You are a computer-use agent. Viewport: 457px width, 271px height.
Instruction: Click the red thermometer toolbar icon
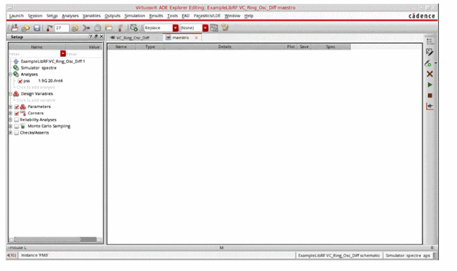coord(120,28)
